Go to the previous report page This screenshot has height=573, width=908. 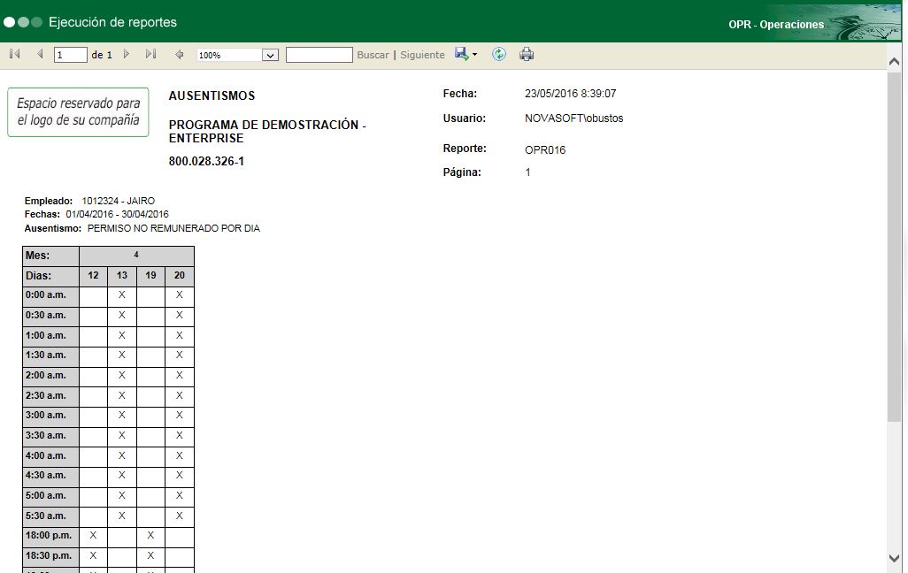tap(40, 55)
